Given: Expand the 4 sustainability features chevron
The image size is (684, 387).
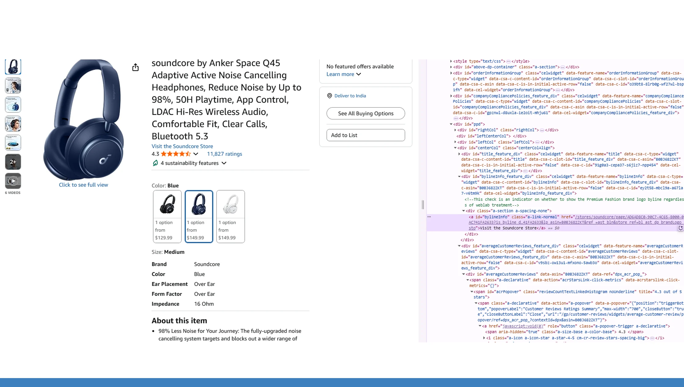Looking at the screenshot, I should point(224,163).
